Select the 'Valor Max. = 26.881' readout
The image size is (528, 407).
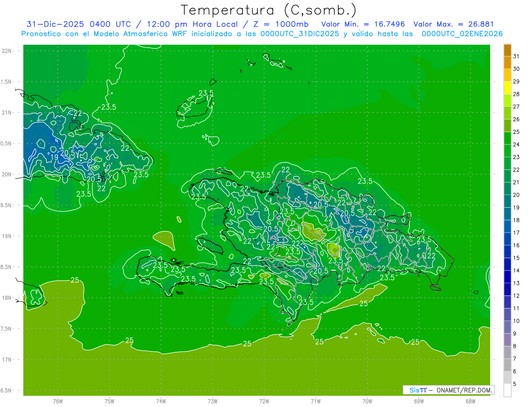pyautogui.click(x=454, y=24)
